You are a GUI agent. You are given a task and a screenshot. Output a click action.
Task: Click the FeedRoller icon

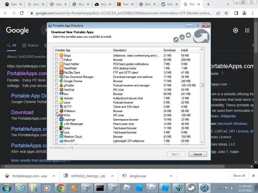pos(61,68)
